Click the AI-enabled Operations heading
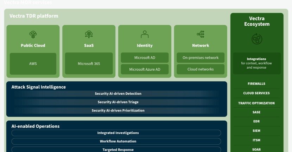 [x=36, y=126]
